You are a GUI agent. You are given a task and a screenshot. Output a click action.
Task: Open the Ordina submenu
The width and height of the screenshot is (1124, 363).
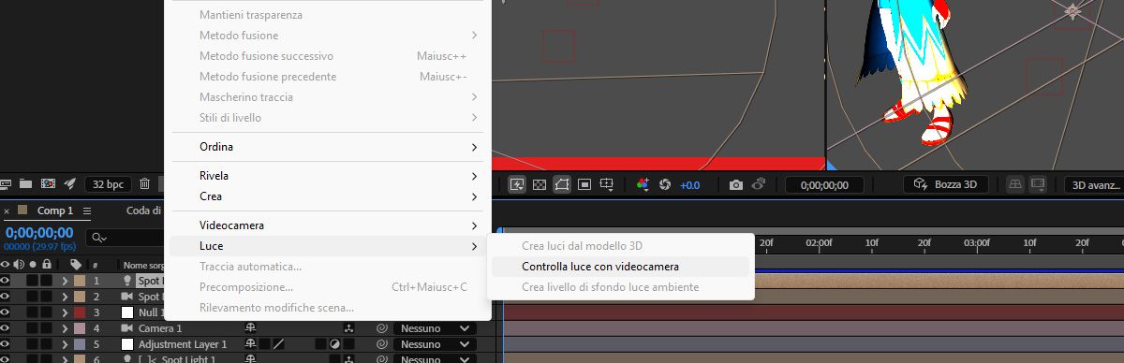(x=329, y=147)
